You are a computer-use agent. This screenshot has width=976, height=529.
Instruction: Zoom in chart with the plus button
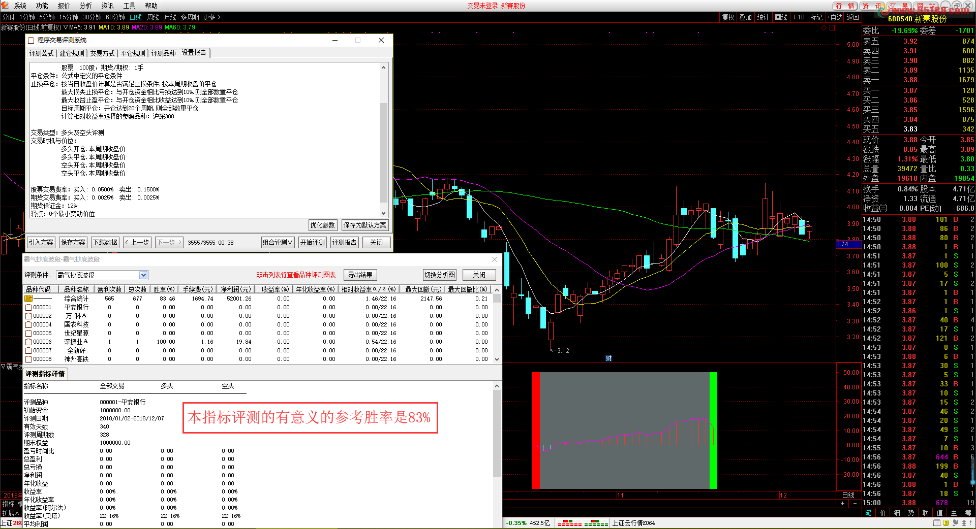pyautogui.click(x=842, y=503)
